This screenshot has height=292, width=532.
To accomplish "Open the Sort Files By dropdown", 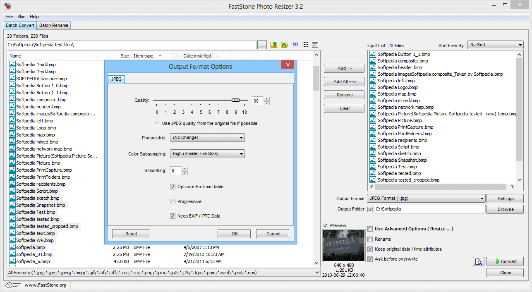I will 496,45.
